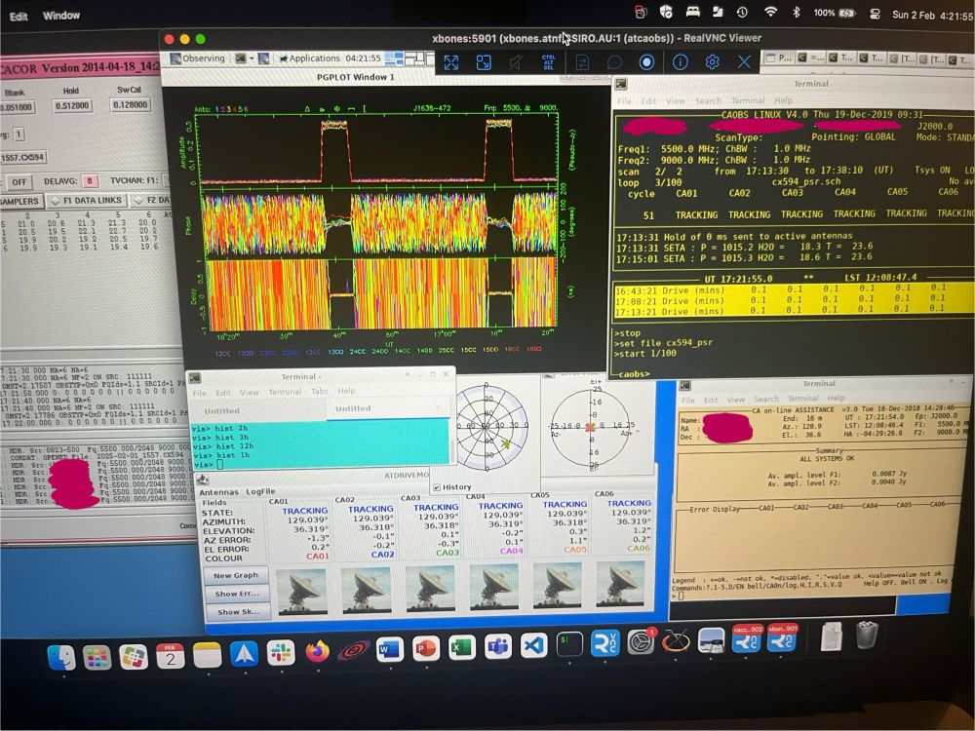Open System Settings with badge in dock
The height and width of the screenshot is (731, 975).
point(641,642)
